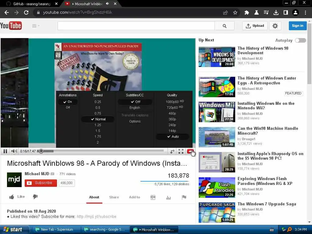Switch to the Share tab
Viewport: 312px width, 234px height.
(114, 197)
